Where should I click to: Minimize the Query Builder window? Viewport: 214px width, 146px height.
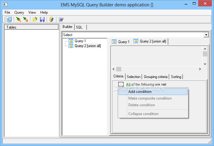pos(186,4)
